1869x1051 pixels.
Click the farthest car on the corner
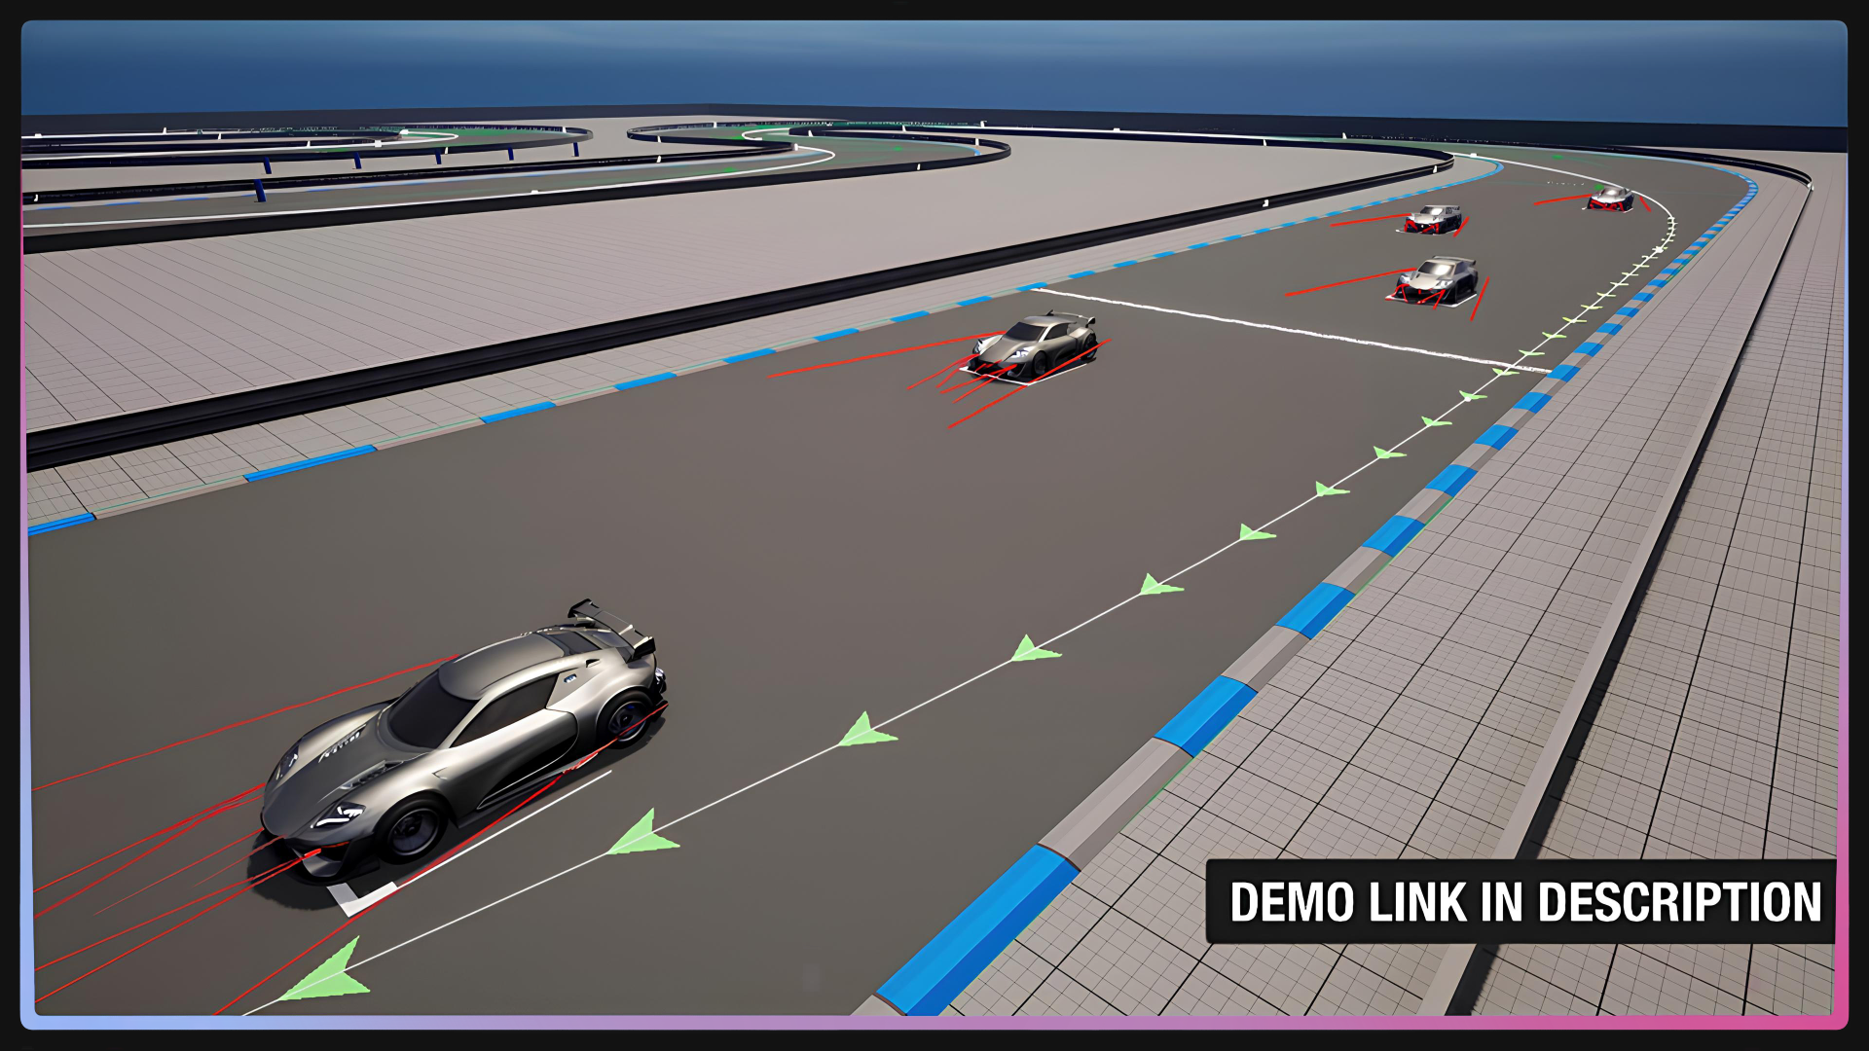coord(1611,201)
